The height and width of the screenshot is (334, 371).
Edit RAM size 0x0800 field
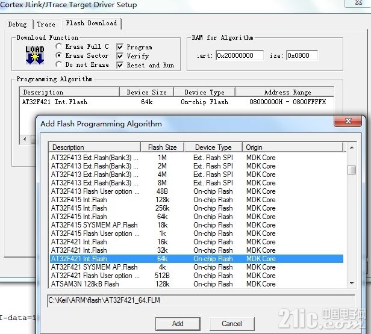(x=302, y=55)
